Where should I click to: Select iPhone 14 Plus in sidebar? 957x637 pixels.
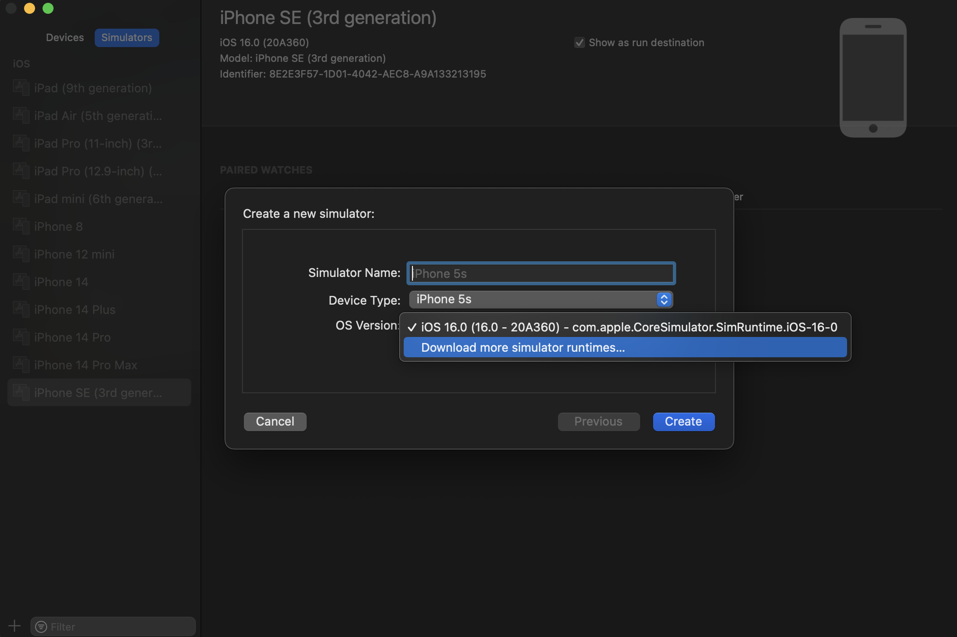click(99, 309)
